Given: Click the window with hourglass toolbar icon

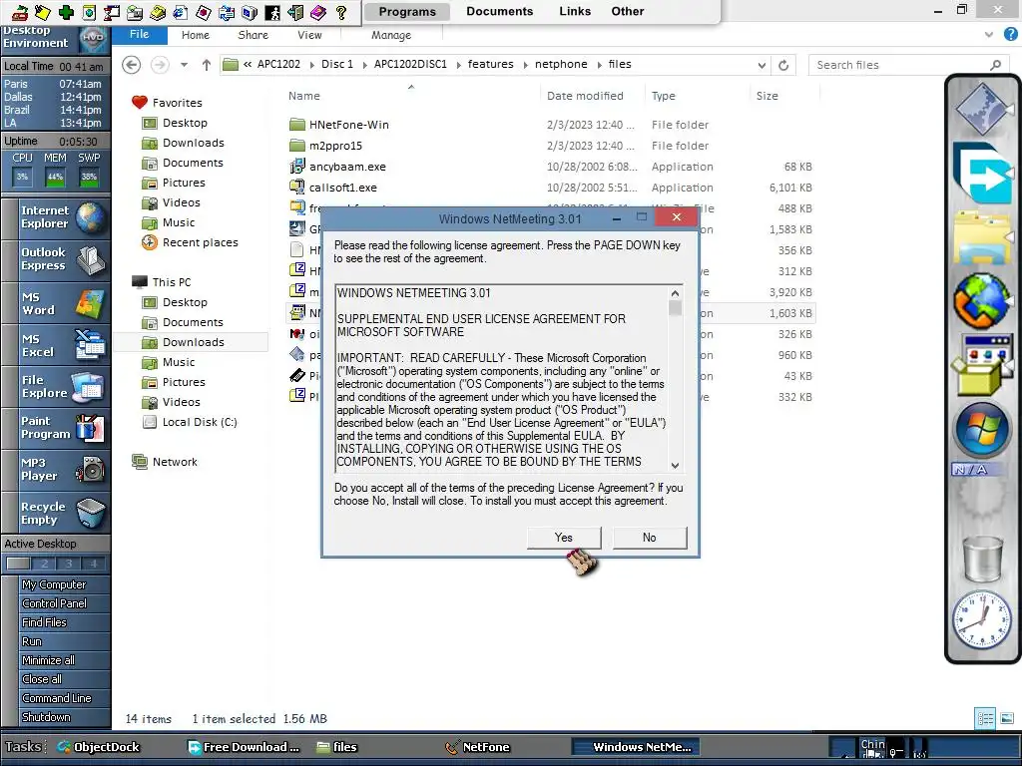Looking at the screenshot, I should point(112,12).
